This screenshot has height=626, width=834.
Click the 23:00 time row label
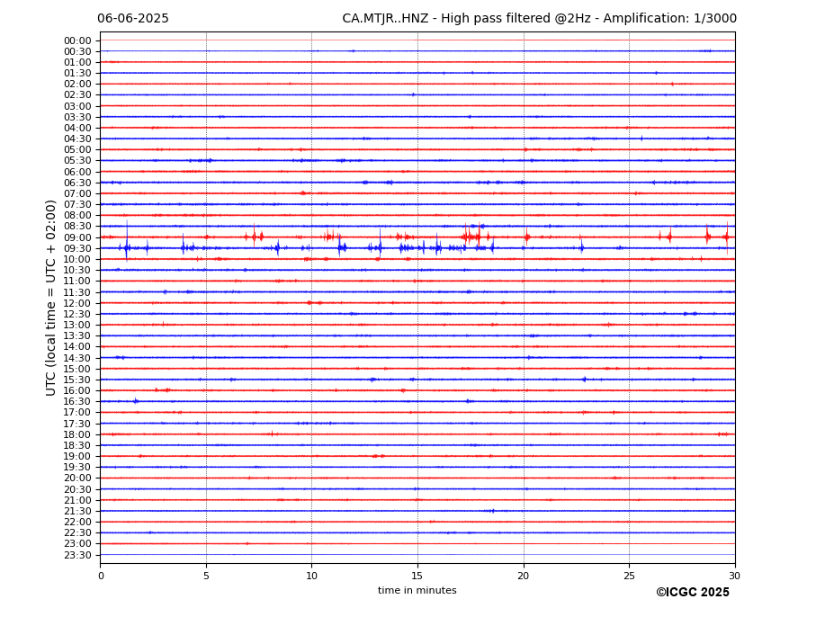(77, 544)
